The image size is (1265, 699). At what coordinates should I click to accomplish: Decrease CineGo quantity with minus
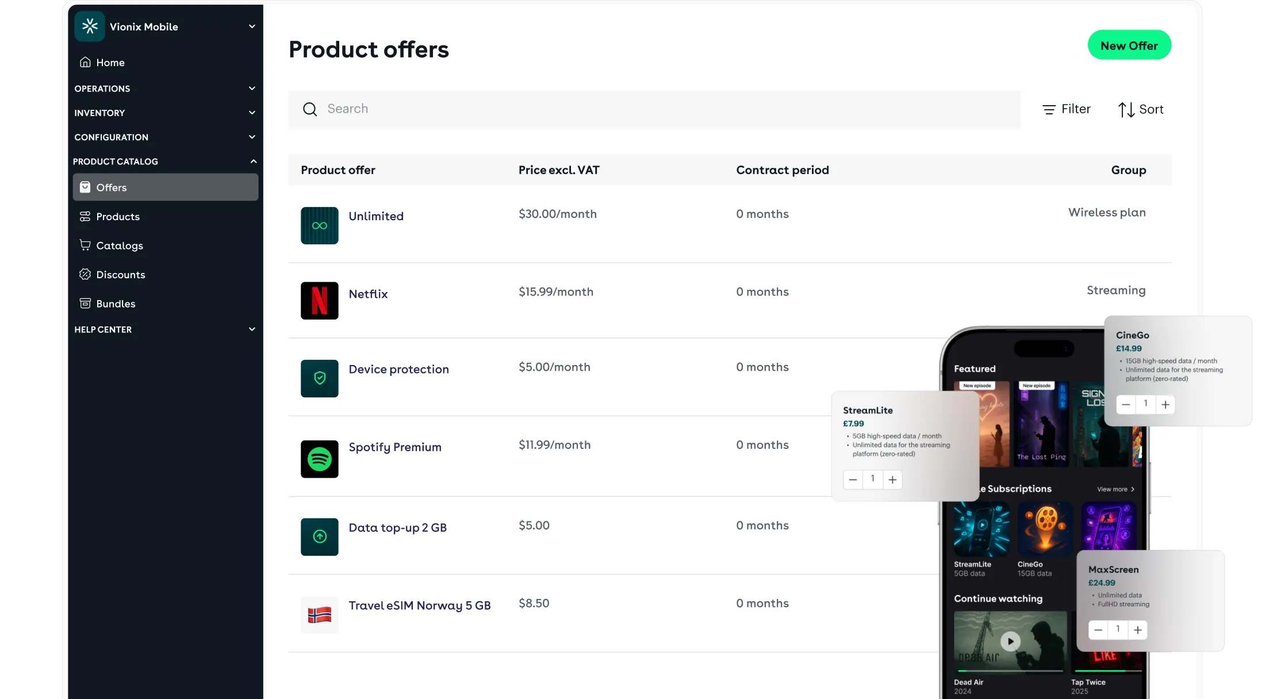1126,405
